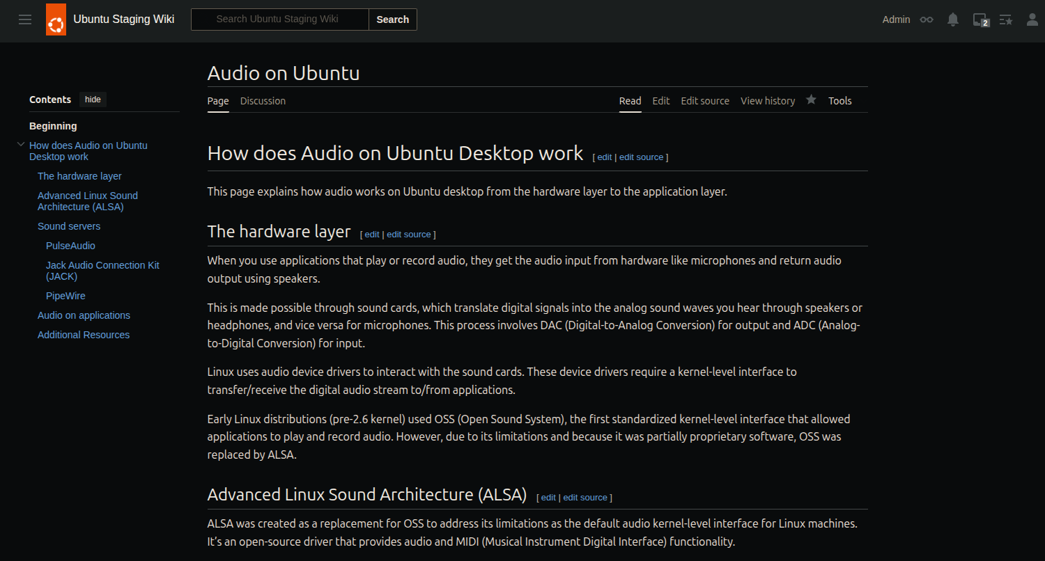Open the Tools dropdown menu
Image resolution: width=1045 pixels, height=561 pixels.
pyautogui.click(x=839, y=101)
